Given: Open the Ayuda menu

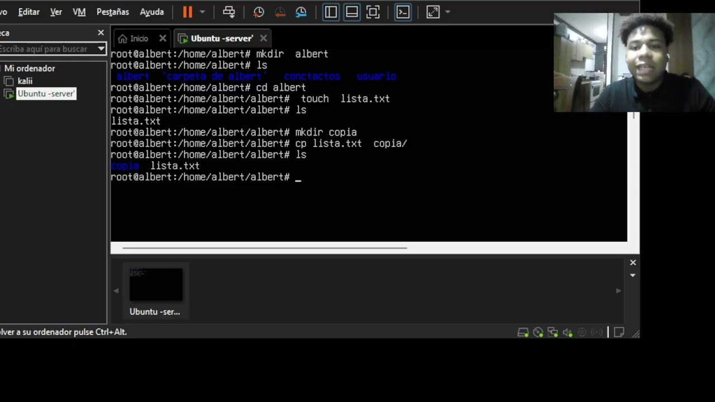Looking at the screenshot, I should (152, 12).
